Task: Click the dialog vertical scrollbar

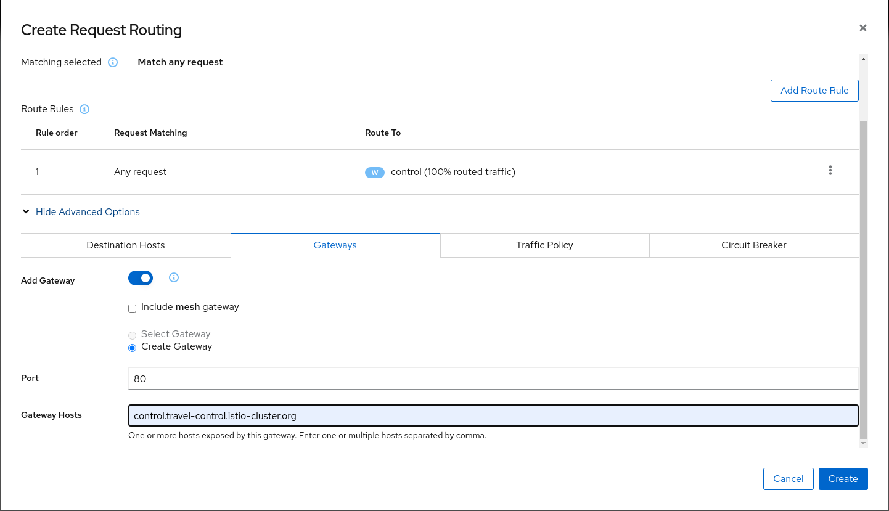Action: (863, 277)
